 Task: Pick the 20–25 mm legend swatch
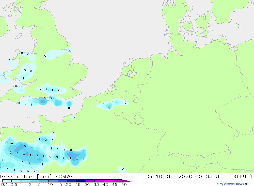coord(72,181)
